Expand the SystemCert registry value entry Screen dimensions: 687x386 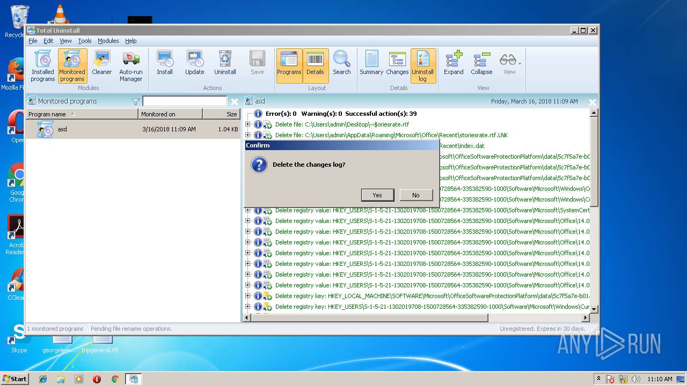(x=248, y=210)
